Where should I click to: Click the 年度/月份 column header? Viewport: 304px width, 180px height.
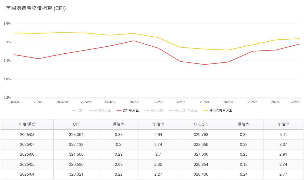tap(27, 124)
